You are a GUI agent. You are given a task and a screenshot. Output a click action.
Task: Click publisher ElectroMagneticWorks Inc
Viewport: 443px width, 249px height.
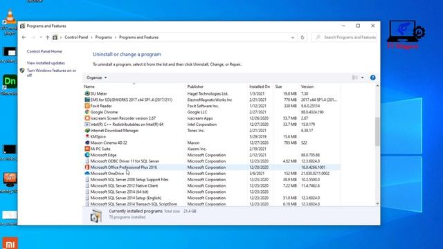(x=210, y=100)
